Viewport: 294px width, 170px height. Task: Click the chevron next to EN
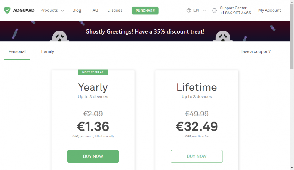pos(204,11)
